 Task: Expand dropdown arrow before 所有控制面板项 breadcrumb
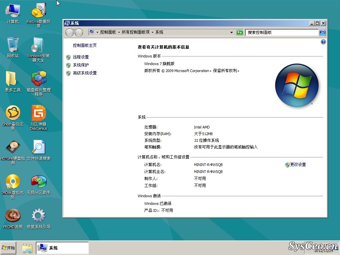119,32
